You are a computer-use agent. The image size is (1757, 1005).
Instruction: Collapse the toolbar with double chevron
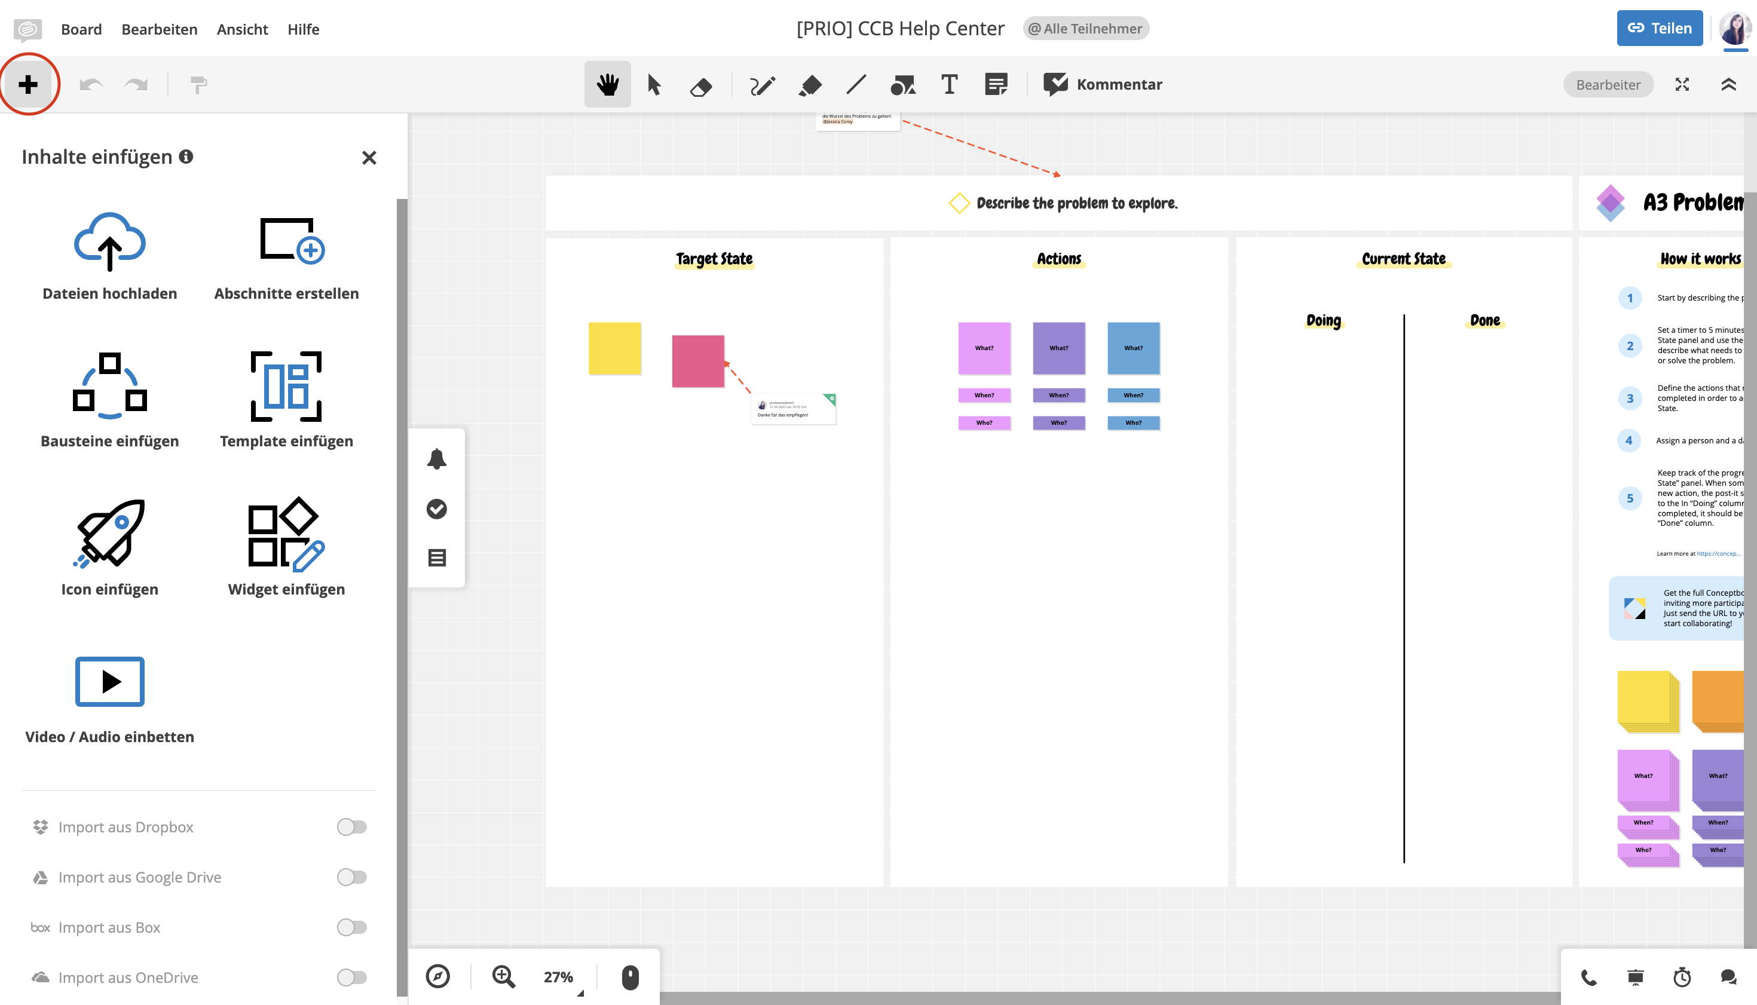[1728, 84]
